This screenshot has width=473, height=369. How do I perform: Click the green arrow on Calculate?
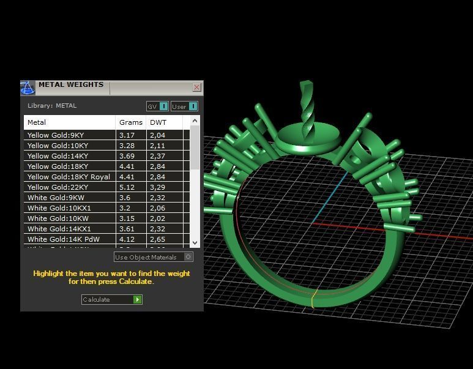(138, 300)
